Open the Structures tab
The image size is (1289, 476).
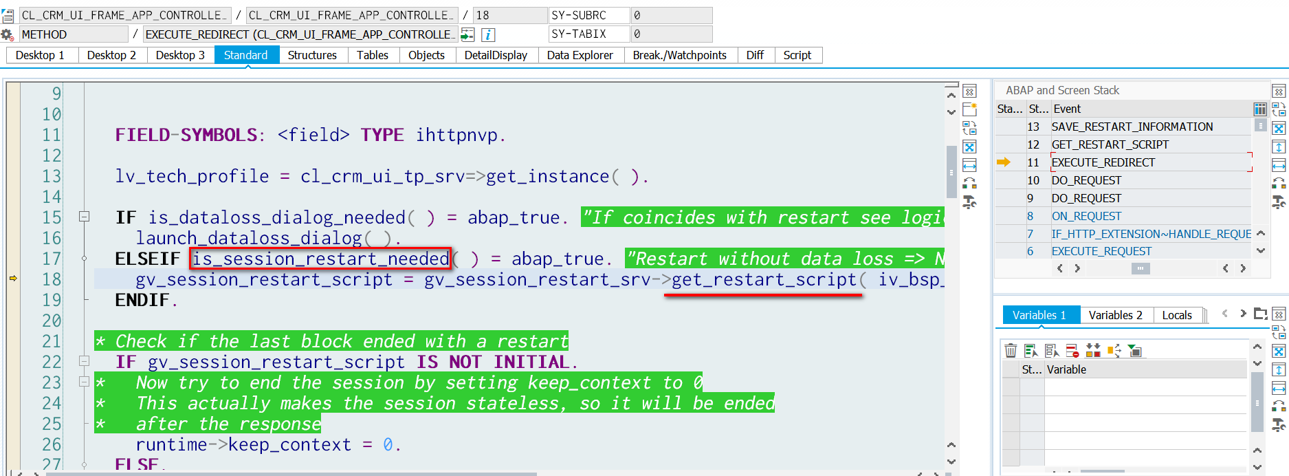(x=312, y=55)
